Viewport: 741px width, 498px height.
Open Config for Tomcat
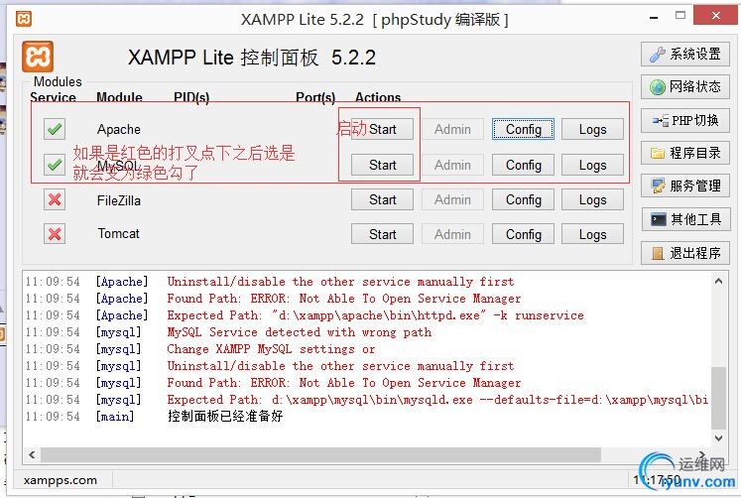(523, 234)
